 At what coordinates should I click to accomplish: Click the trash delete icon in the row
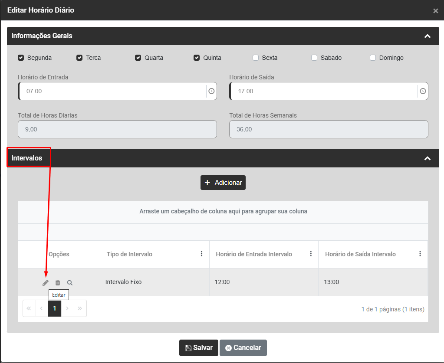[58, 283]
